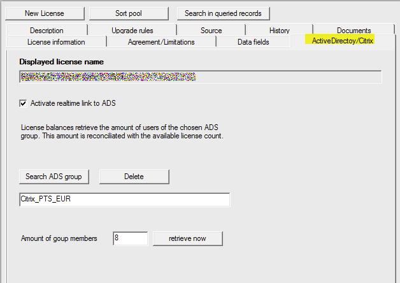Click the New License button
The height and width of the screenshot is (283, 400).
tap(44, 13)
